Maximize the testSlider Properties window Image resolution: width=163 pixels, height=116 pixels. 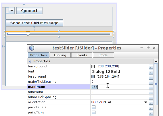pyautogui.click(x=148, y=48)
